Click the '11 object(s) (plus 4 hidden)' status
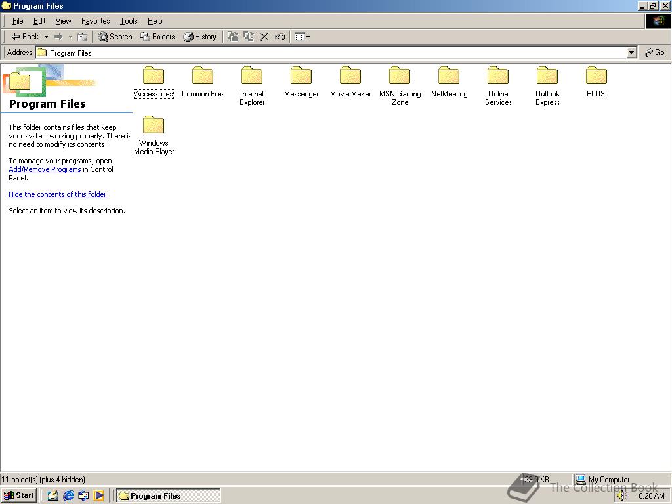This screenshot has height=504, width=672. [43, 480]
